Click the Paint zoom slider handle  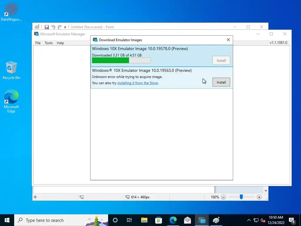point(241,197)
